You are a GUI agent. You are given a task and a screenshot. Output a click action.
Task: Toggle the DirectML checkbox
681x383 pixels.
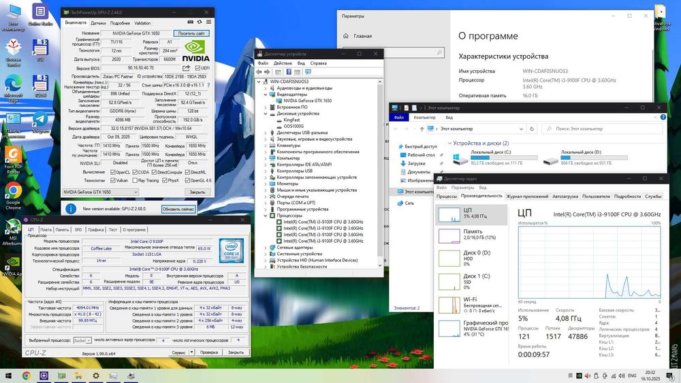coord(187,172)
